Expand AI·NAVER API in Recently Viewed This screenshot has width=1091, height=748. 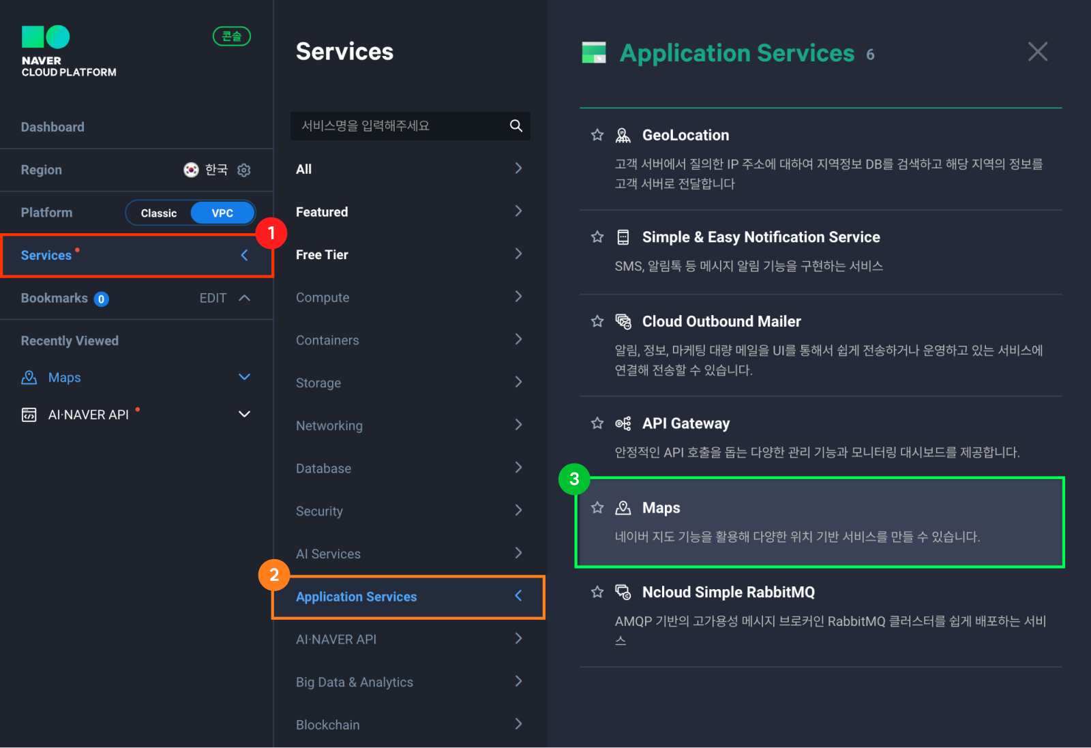(x=244, y=415)
